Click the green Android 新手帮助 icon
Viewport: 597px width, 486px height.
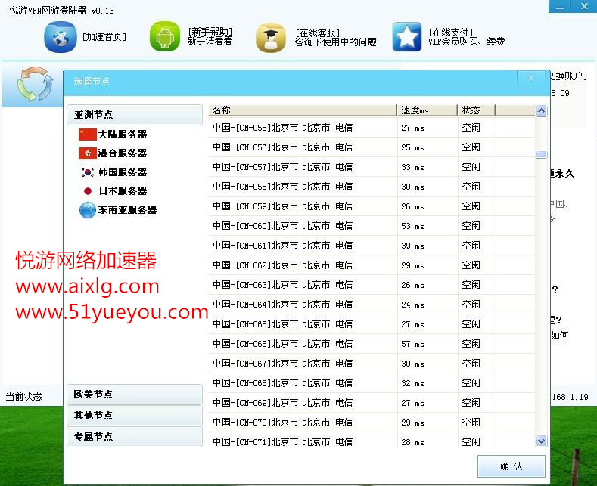(x=164, y=36)
